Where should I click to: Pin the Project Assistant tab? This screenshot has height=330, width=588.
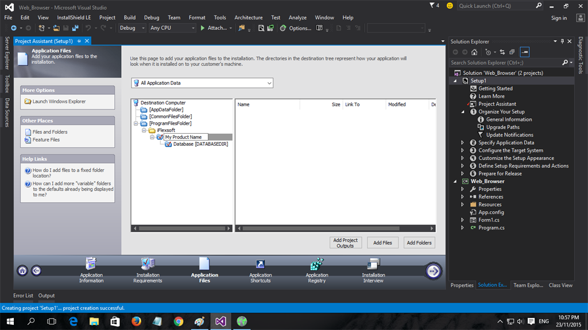(79, 41)
